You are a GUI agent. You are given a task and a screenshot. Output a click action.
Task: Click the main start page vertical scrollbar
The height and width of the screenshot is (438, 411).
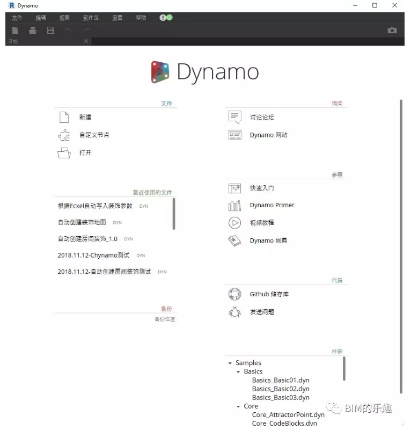click(401, 247)
